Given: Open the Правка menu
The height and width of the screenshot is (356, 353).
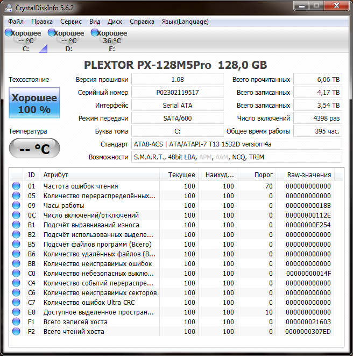Looking at the screenshot, I should click(x=42, y=22).
